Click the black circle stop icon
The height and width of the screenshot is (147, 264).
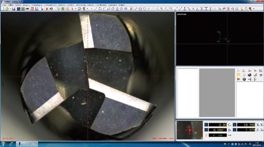point(244,79)
